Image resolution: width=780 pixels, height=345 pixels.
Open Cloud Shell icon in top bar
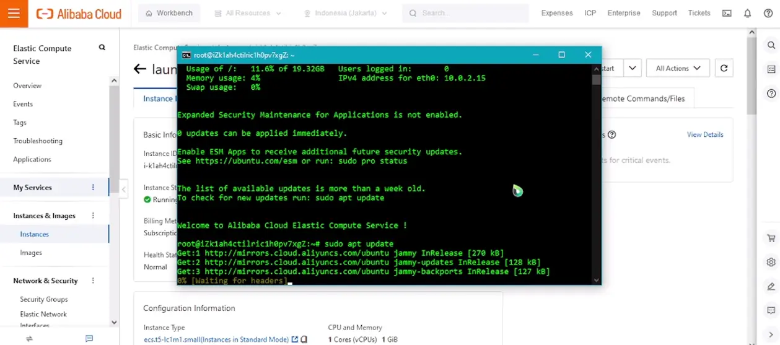tap(727, 13)
